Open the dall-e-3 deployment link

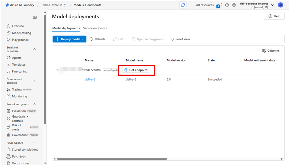click(x=90, y=80)
